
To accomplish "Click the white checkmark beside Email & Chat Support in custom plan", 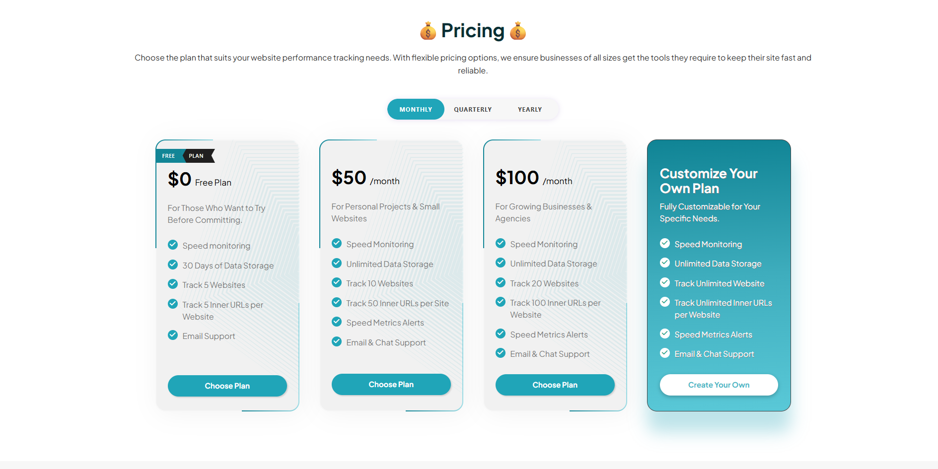I will [665, 353].
